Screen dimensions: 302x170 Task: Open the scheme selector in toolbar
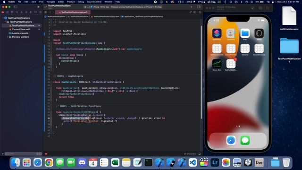pyautogui.click(x=86, y=7)
